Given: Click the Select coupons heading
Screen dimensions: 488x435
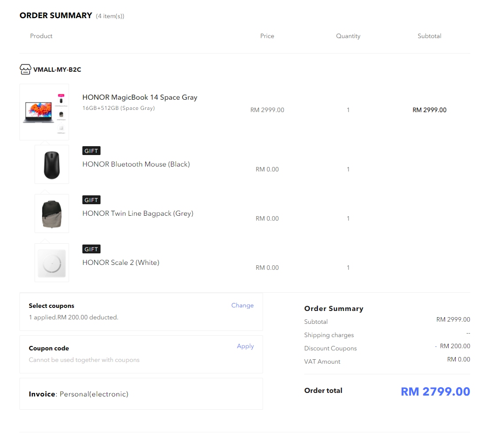Looking at the screenshot, I should (x=51, y=306).
